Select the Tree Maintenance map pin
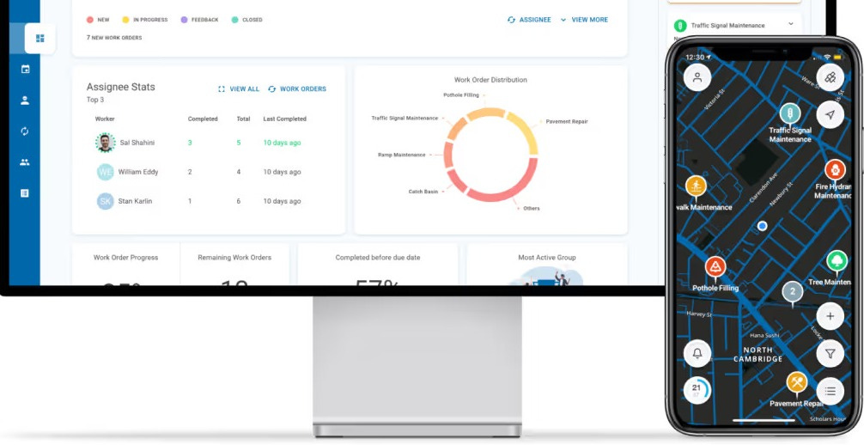Image resolution: width=864 pixels, height=445 pixels. coord(837,261)
